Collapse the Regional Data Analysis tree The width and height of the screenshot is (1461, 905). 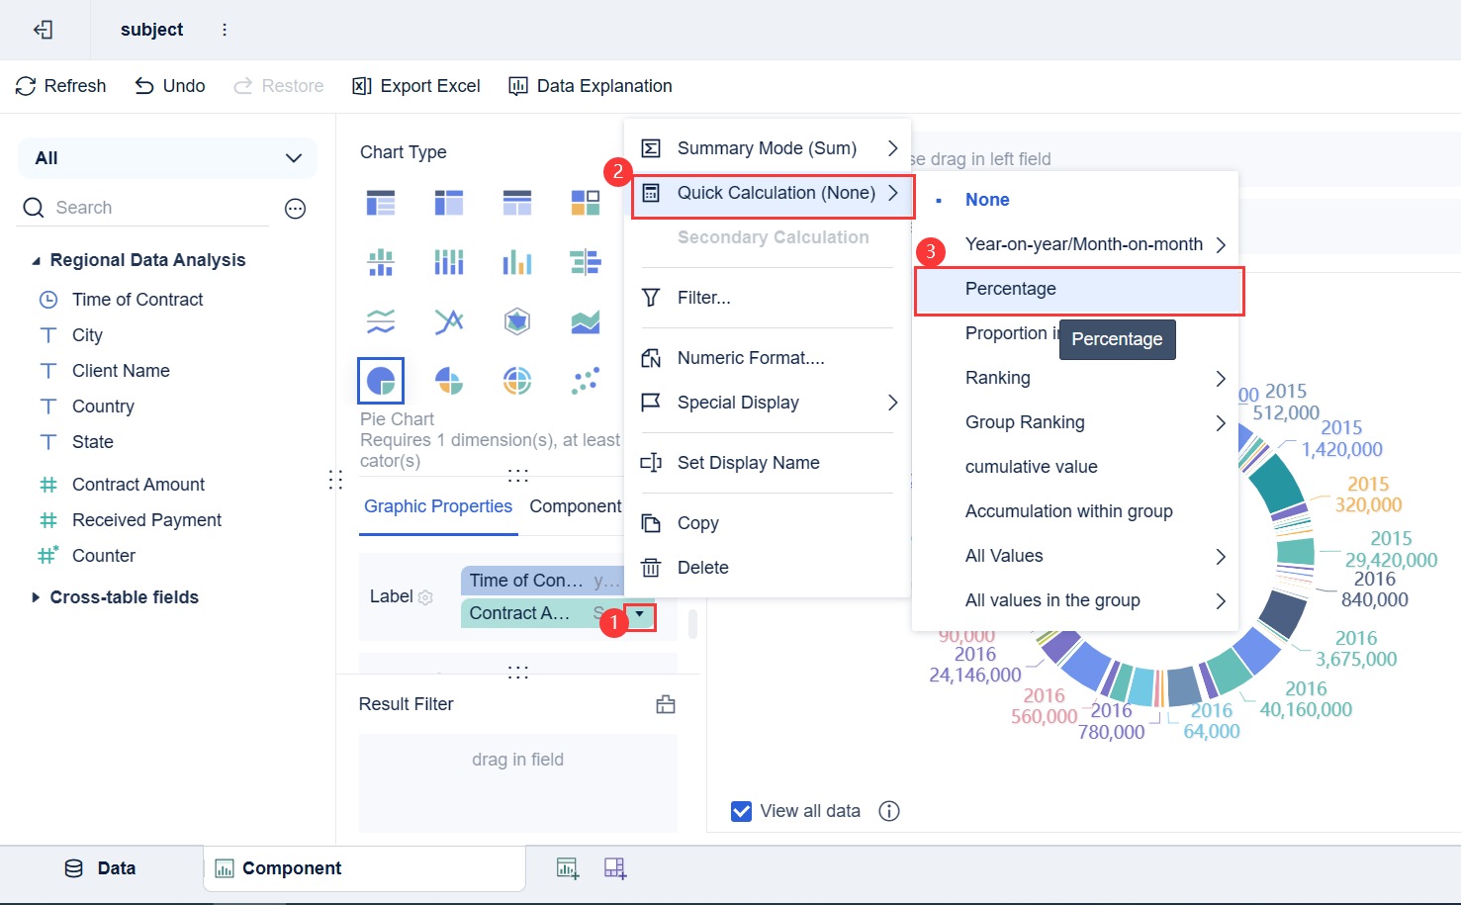[37, 261]
